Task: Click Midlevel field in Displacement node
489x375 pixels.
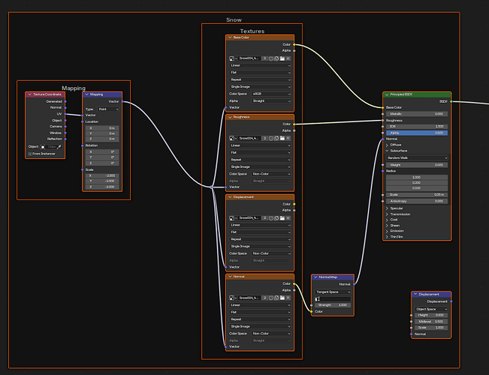Action: [431, 322]
